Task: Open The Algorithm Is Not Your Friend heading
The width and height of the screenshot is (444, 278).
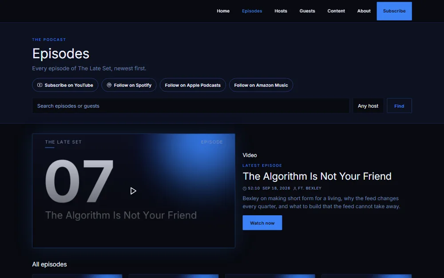Action: click(317, 176)
